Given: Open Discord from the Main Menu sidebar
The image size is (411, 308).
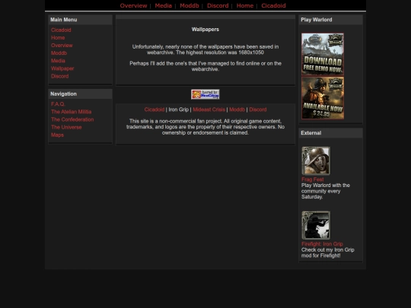Looking at the screenshot, I should [x=60, y=76].
